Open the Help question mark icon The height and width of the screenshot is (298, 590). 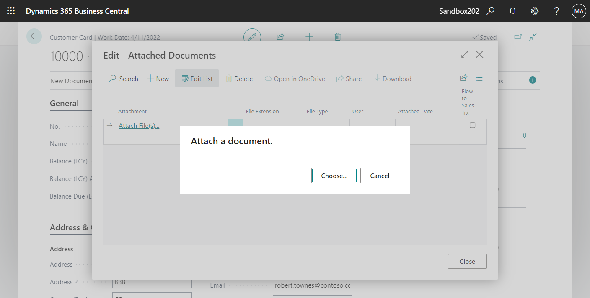[x=556, y=11]
